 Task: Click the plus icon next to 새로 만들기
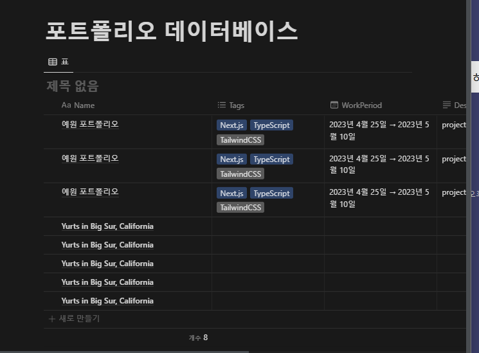(52, 319)
